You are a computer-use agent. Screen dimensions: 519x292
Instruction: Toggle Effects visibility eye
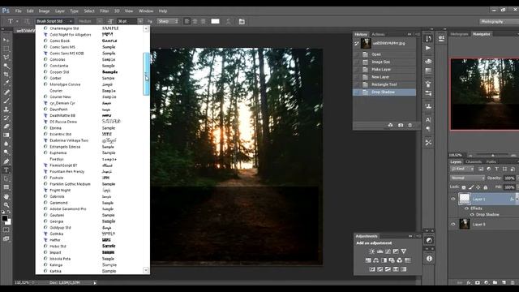[x=467, y=208]
